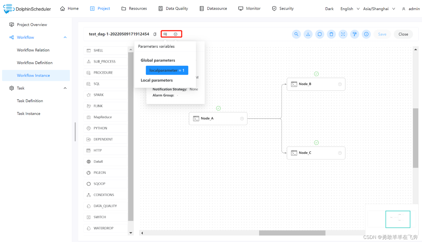Switch to Dark theme
This screenshot has height=242, width=422.
tap(329, 9)
